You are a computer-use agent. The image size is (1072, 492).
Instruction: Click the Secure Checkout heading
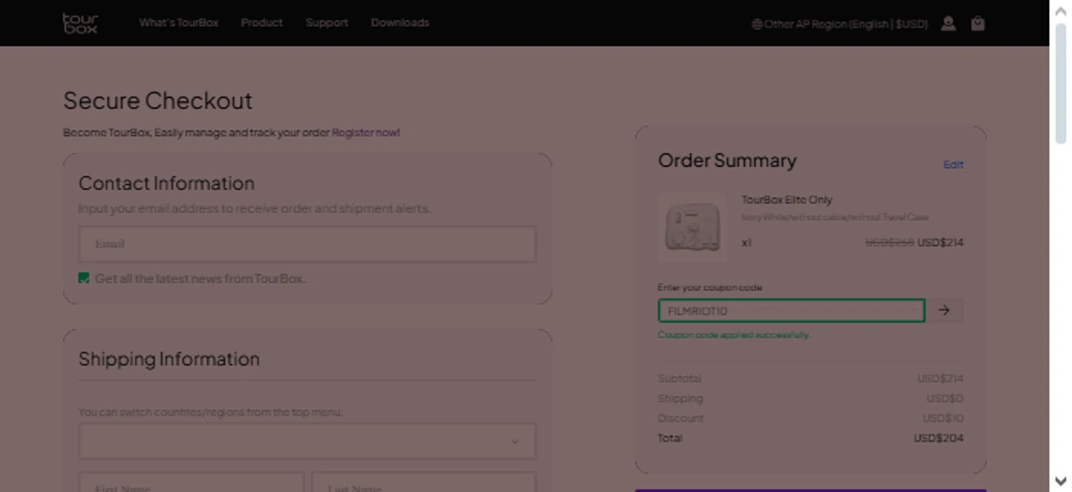click(x=158, y=101)
